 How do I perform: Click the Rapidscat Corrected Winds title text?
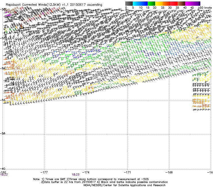[x=54, y=5]
